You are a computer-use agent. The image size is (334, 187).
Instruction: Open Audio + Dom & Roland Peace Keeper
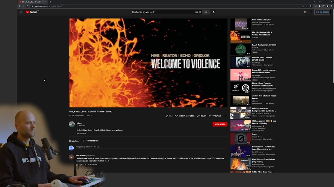pos(264,97)
